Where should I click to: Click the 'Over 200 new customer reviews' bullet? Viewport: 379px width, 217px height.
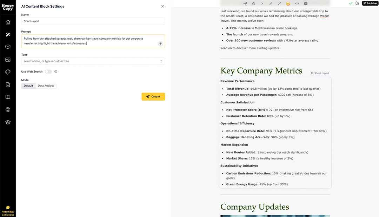tap(273, 41)
